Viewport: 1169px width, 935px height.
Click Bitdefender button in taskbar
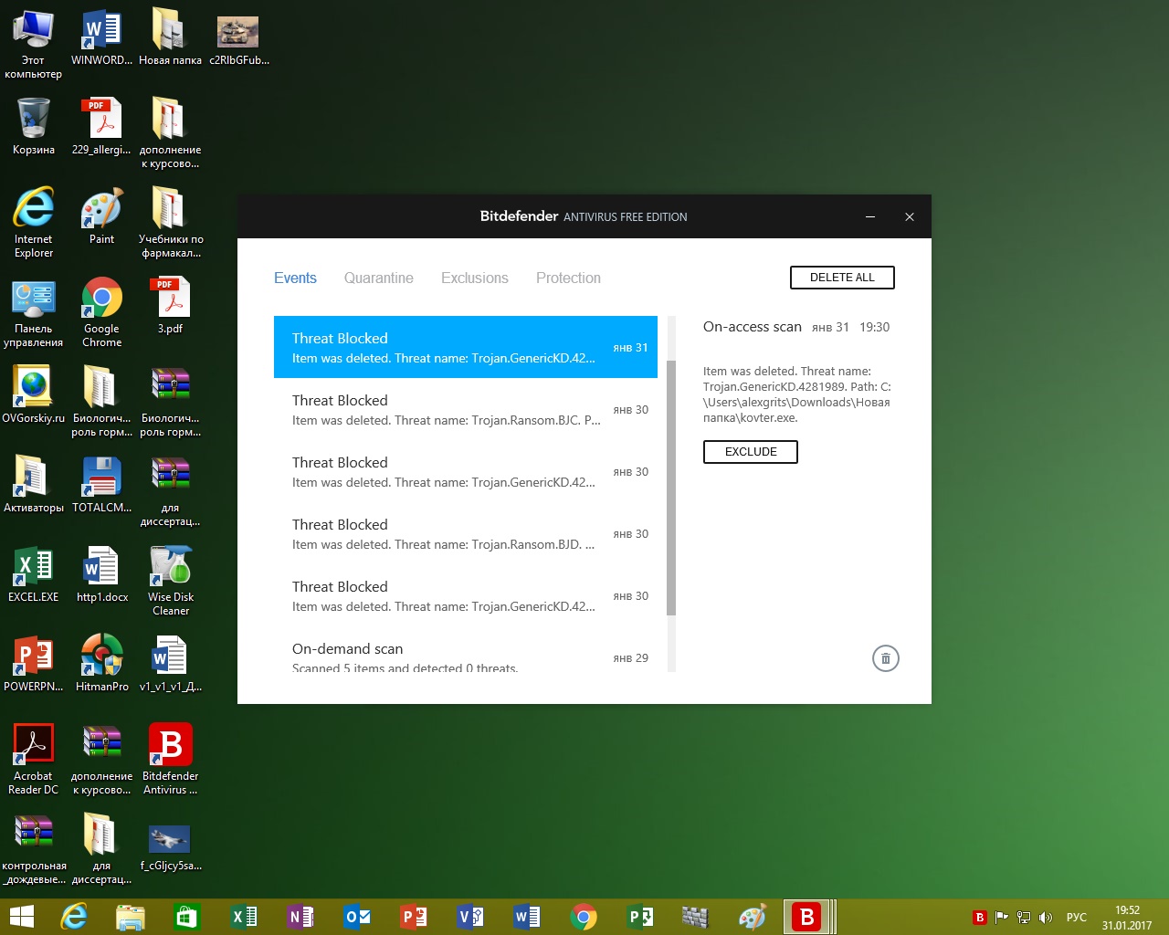pos(806,917)
